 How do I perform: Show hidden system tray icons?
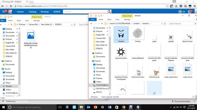tap(171, 107)
